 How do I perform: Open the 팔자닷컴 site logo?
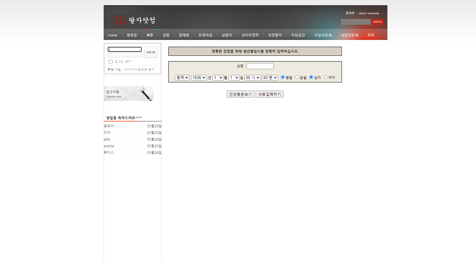tap(134, 20)
